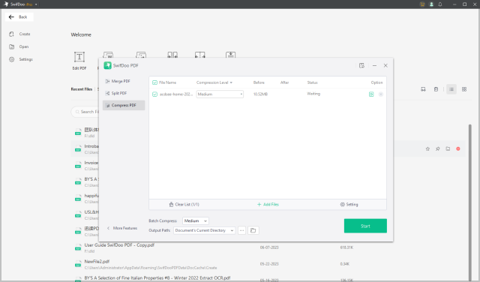Click the trash icon above recent files
480x282 pixels.
436,89
